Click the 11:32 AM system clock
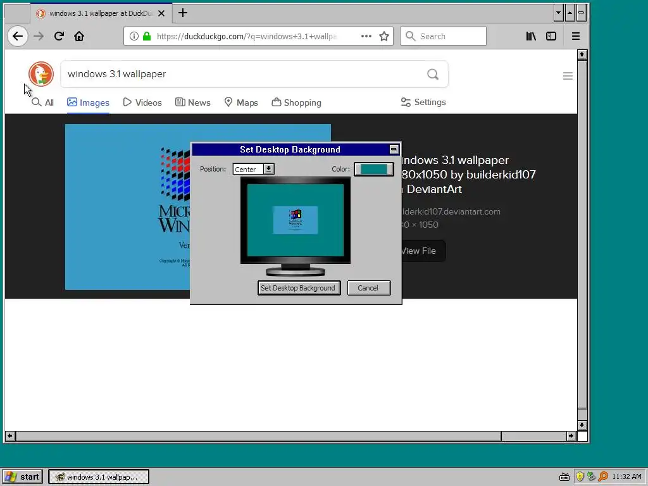The width and height of the screenshot is (648, 486). 626,477
